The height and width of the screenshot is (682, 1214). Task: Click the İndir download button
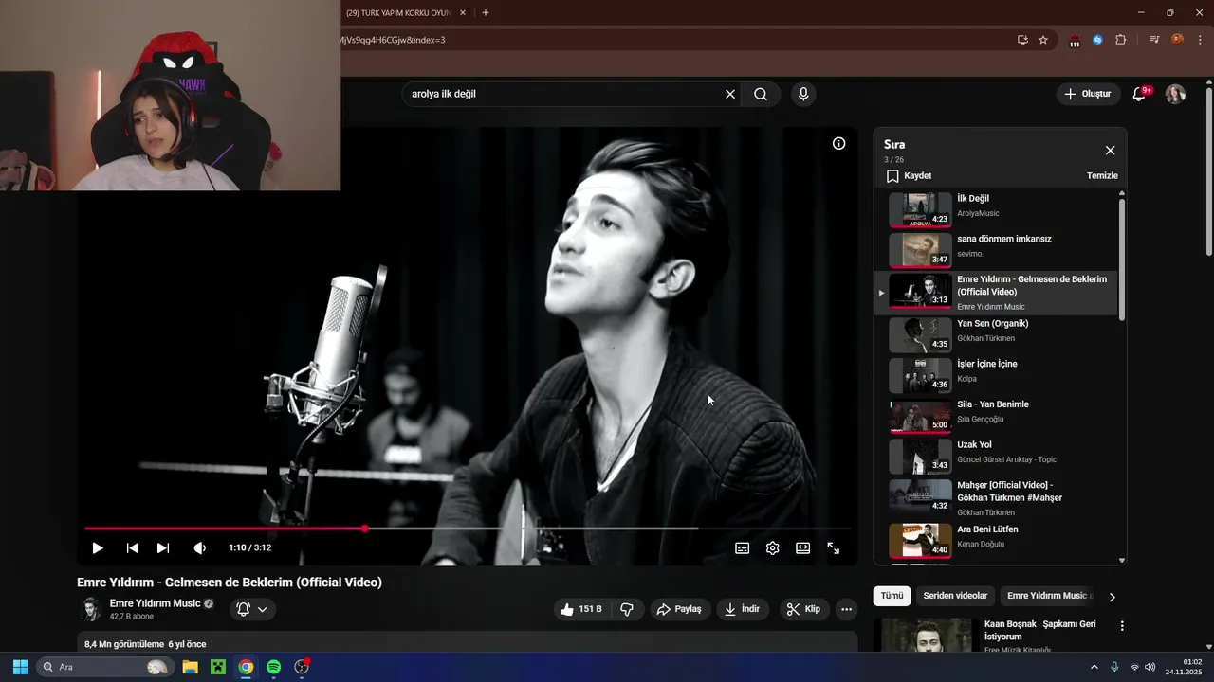[x=743, y=609]
